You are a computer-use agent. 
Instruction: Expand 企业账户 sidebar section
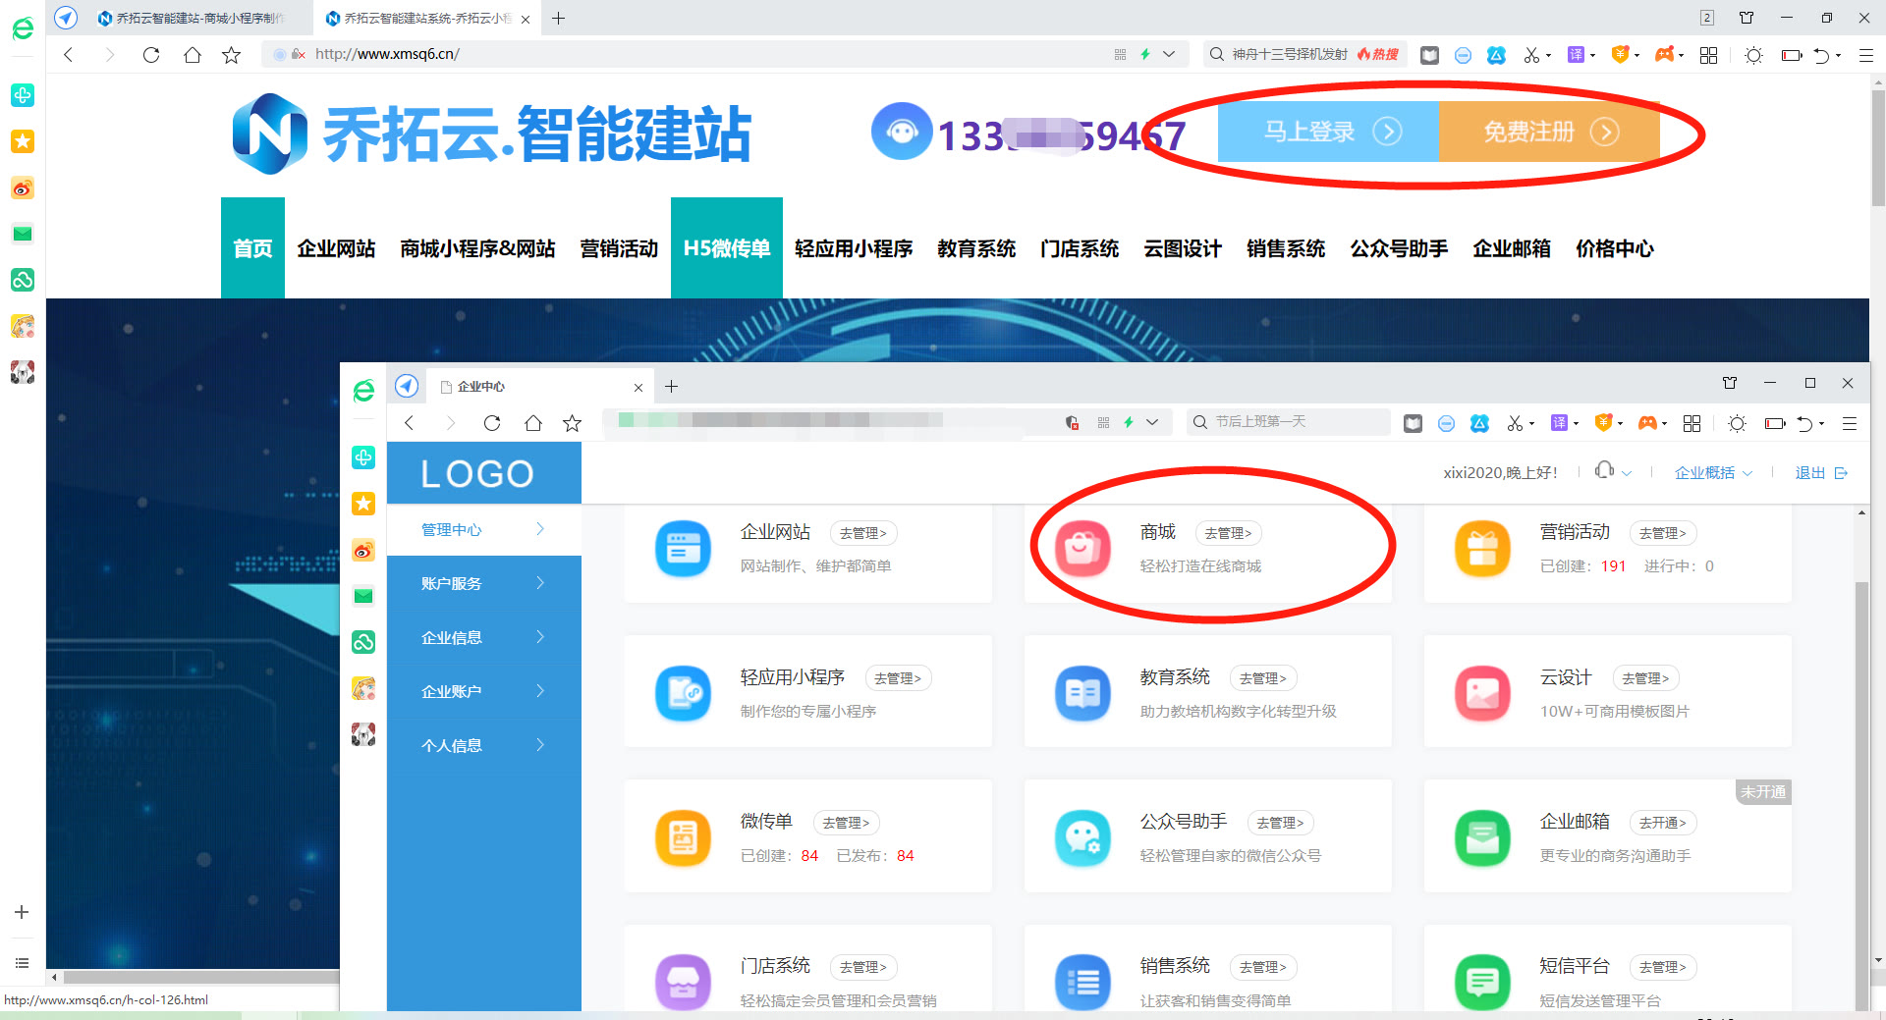pos(483,691)
